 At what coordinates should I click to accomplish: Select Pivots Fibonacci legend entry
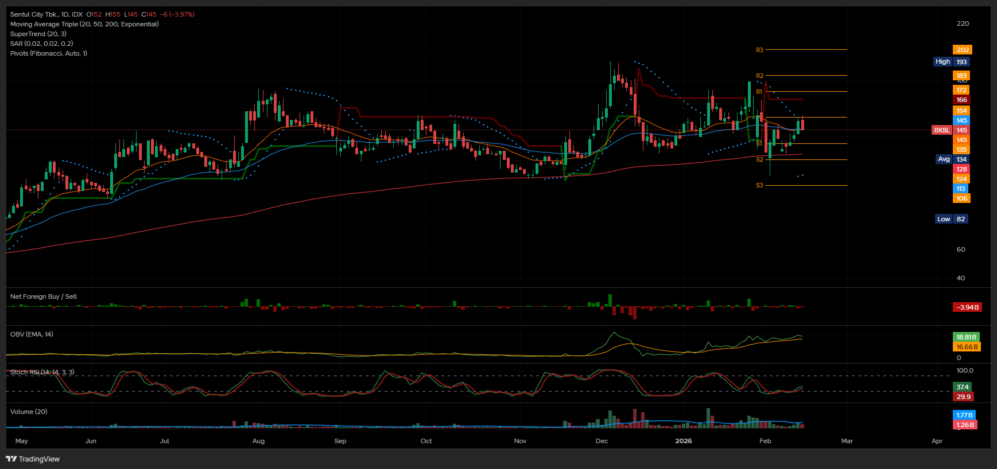tap(48, 53)
